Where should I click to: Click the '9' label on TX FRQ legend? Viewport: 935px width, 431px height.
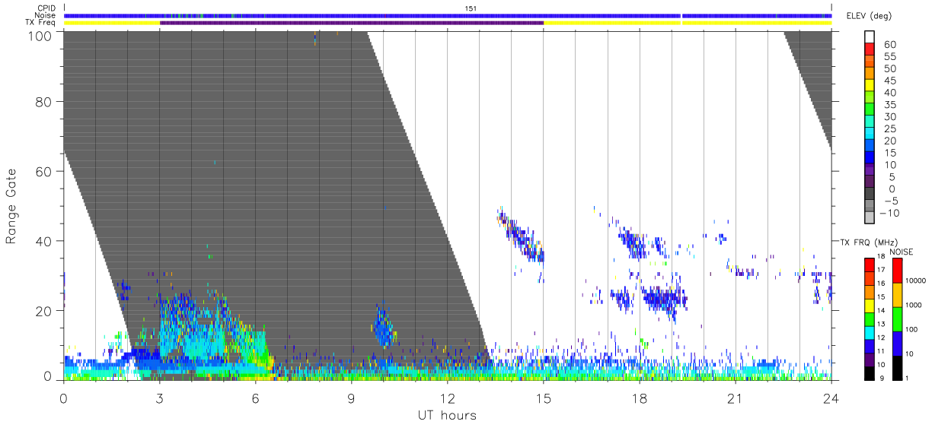click(882, 378)
